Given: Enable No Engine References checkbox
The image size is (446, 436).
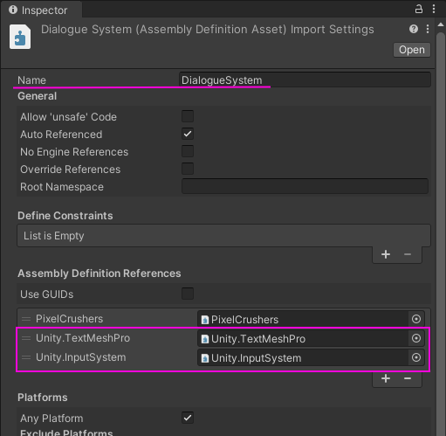Looking at the screenshot, I should (188, 151).
